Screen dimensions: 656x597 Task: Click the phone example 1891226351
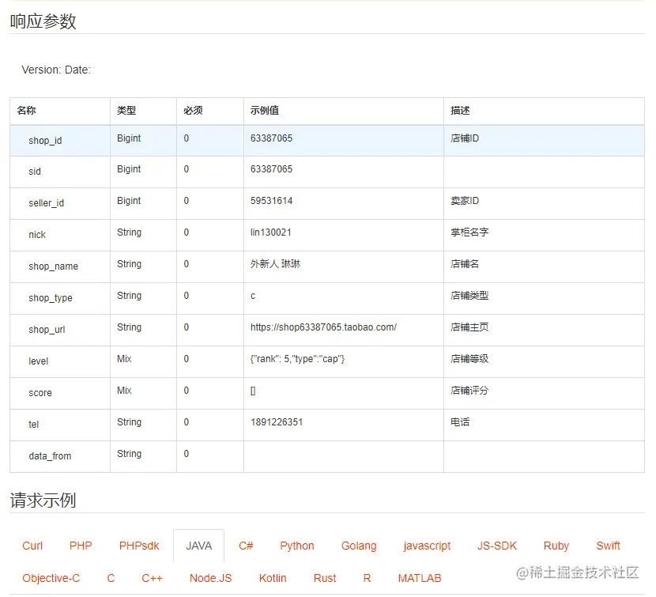click(x=276, y=422)
